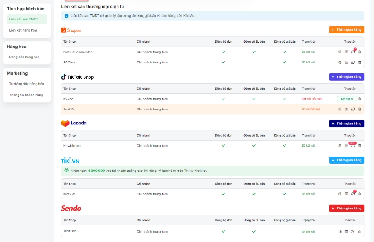This screenshot has width=374, height=242.
Task: Select the KiotViet Accounten shop name
Action: pos(78,52)
